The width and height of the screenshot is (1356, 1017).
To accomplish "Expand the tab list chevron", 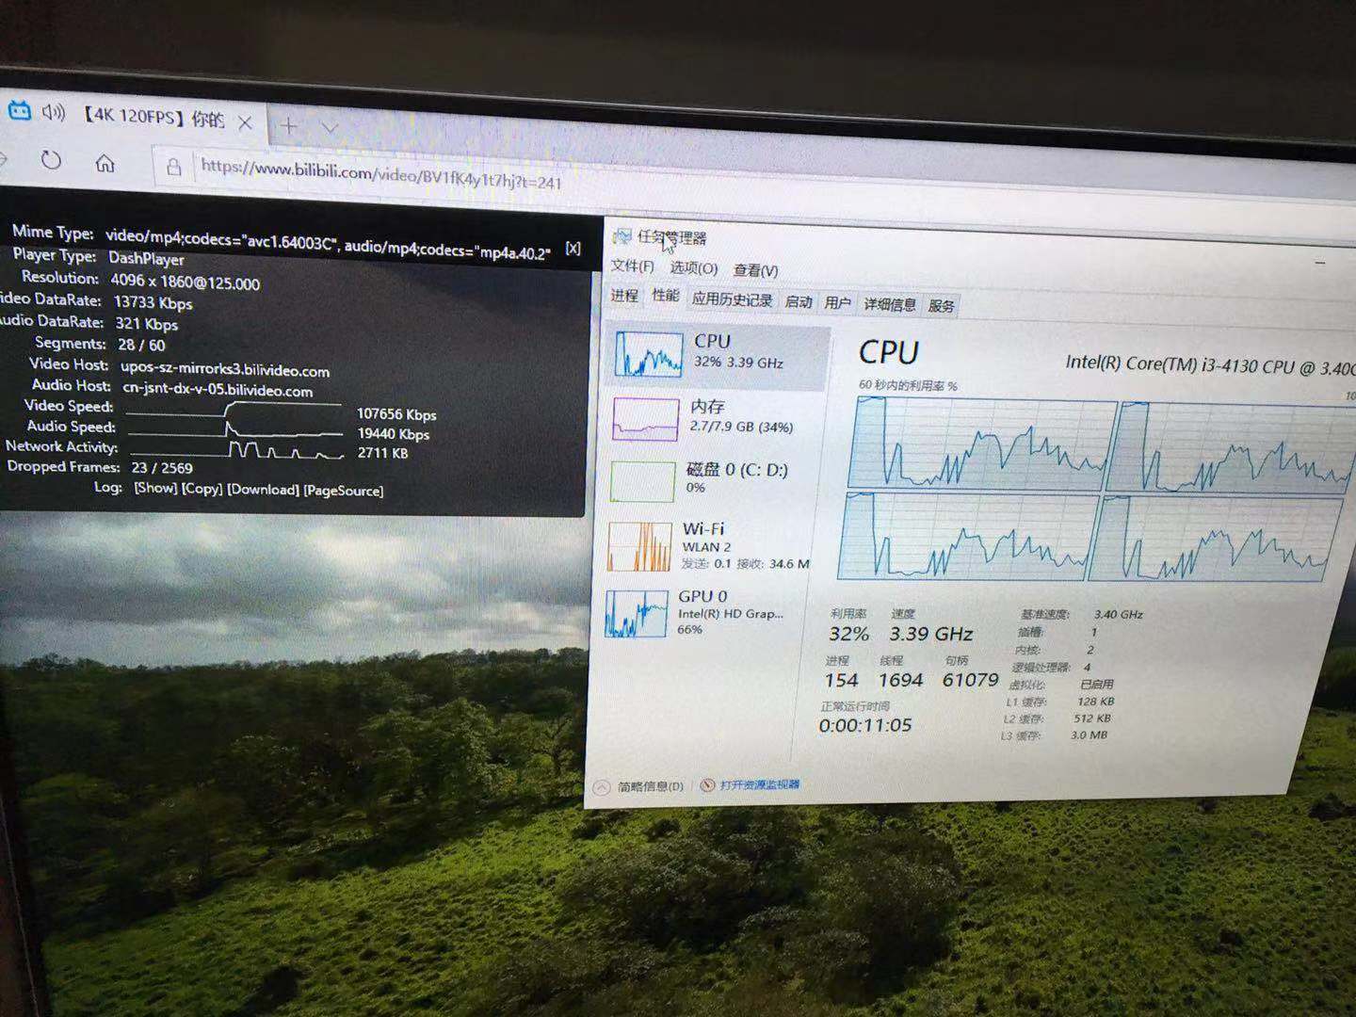I will pyautogui.click(x=330, y=127).
